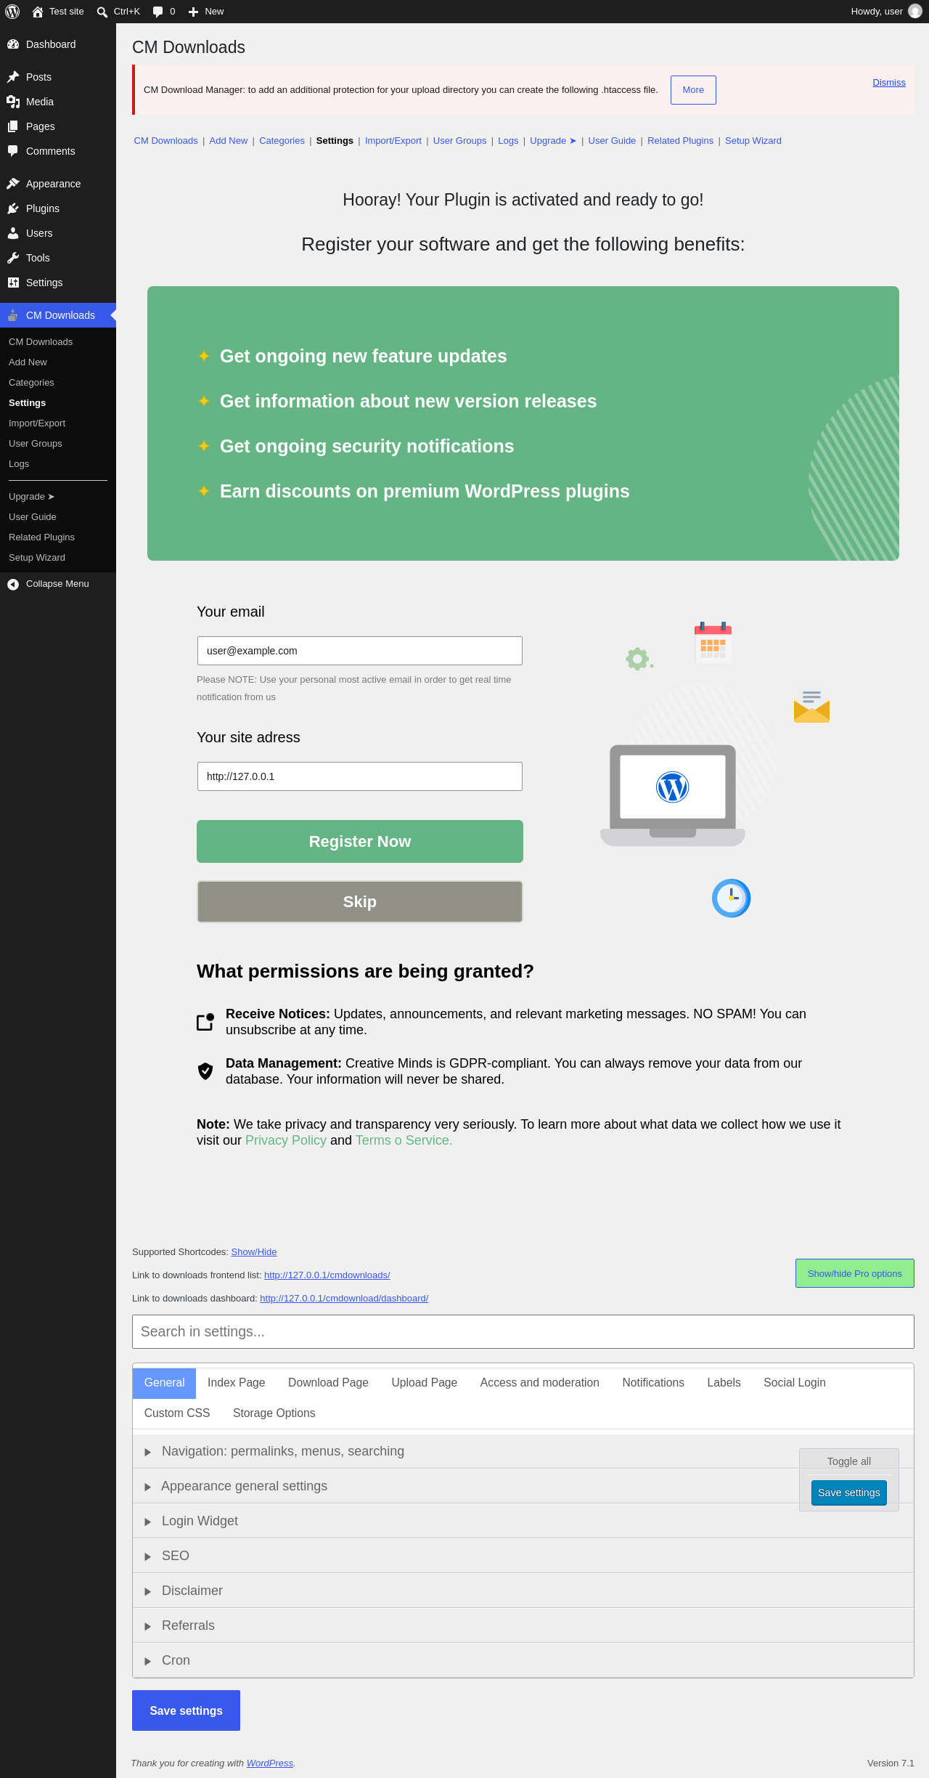Toggle all settings sections

pos(848,1461)
